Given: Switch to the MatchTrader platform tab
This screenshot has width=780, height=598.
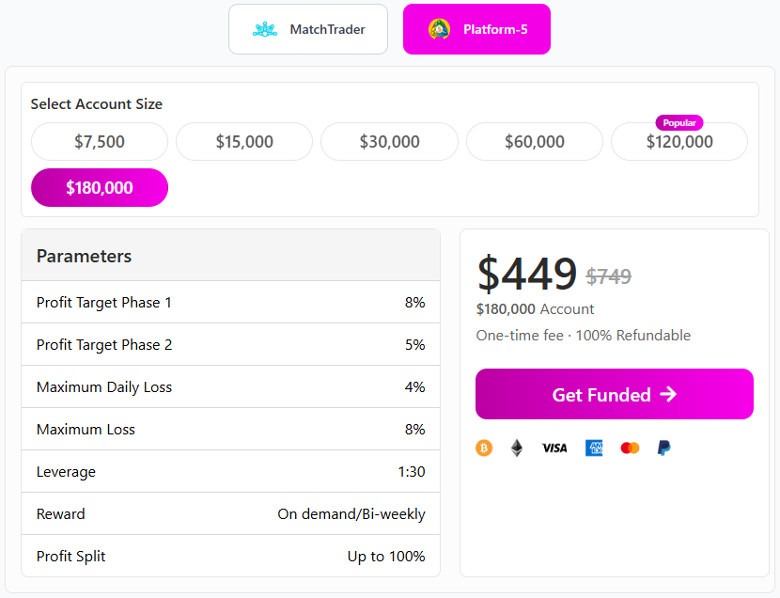Looking at the screenshot, I should (x=308, y=29).
